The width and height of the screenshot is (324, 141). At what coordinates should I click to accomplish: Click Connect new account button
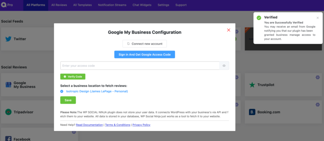145,44
